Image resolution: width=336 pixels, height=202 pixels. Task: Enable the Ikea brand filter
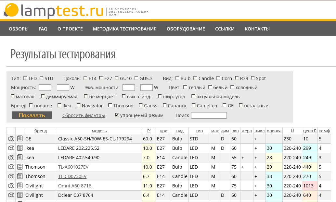pos(59,105)
